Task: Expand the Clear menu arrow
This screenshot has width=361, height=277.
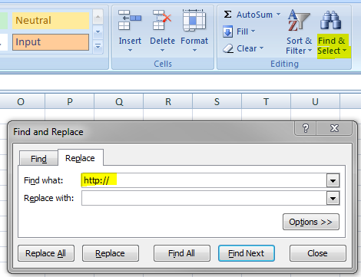Action: (x=261, y=48)
